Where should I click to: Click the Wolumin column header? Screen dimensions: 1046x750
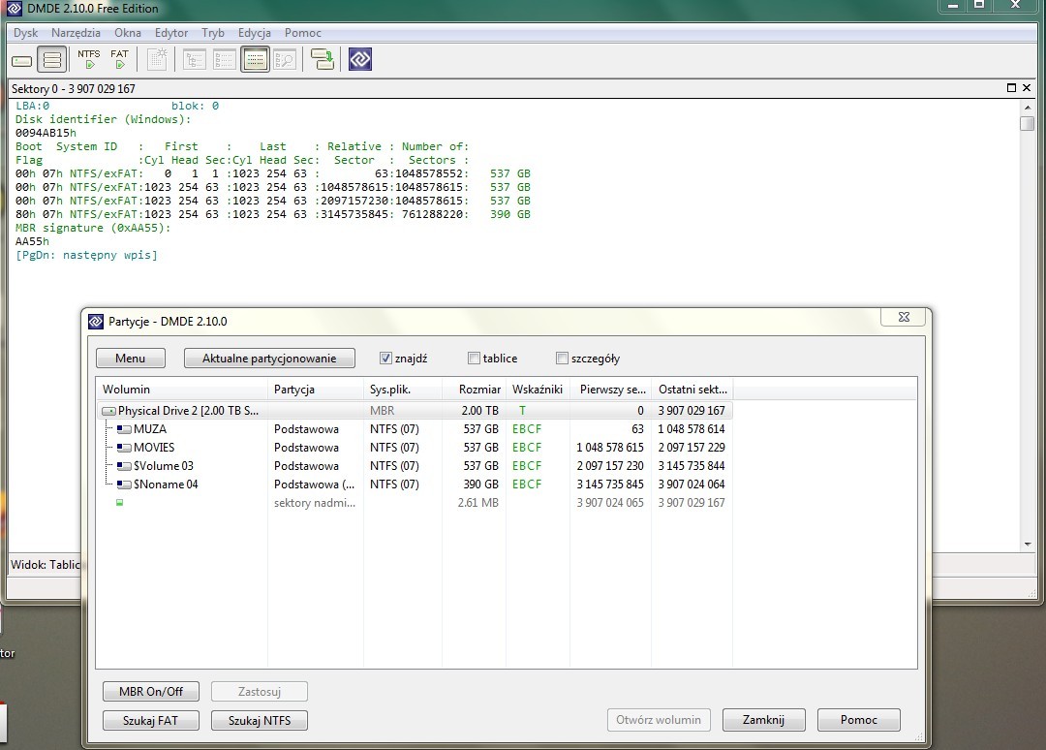click(x=181, y=389)
